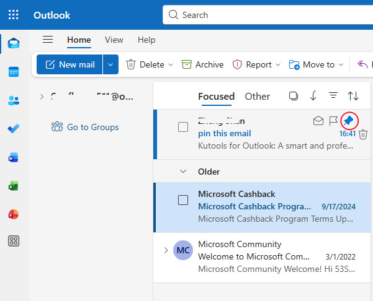Select the Microsoft Community MC avatar
This screenshot has width=373, height=301.
tap(183, 250)
